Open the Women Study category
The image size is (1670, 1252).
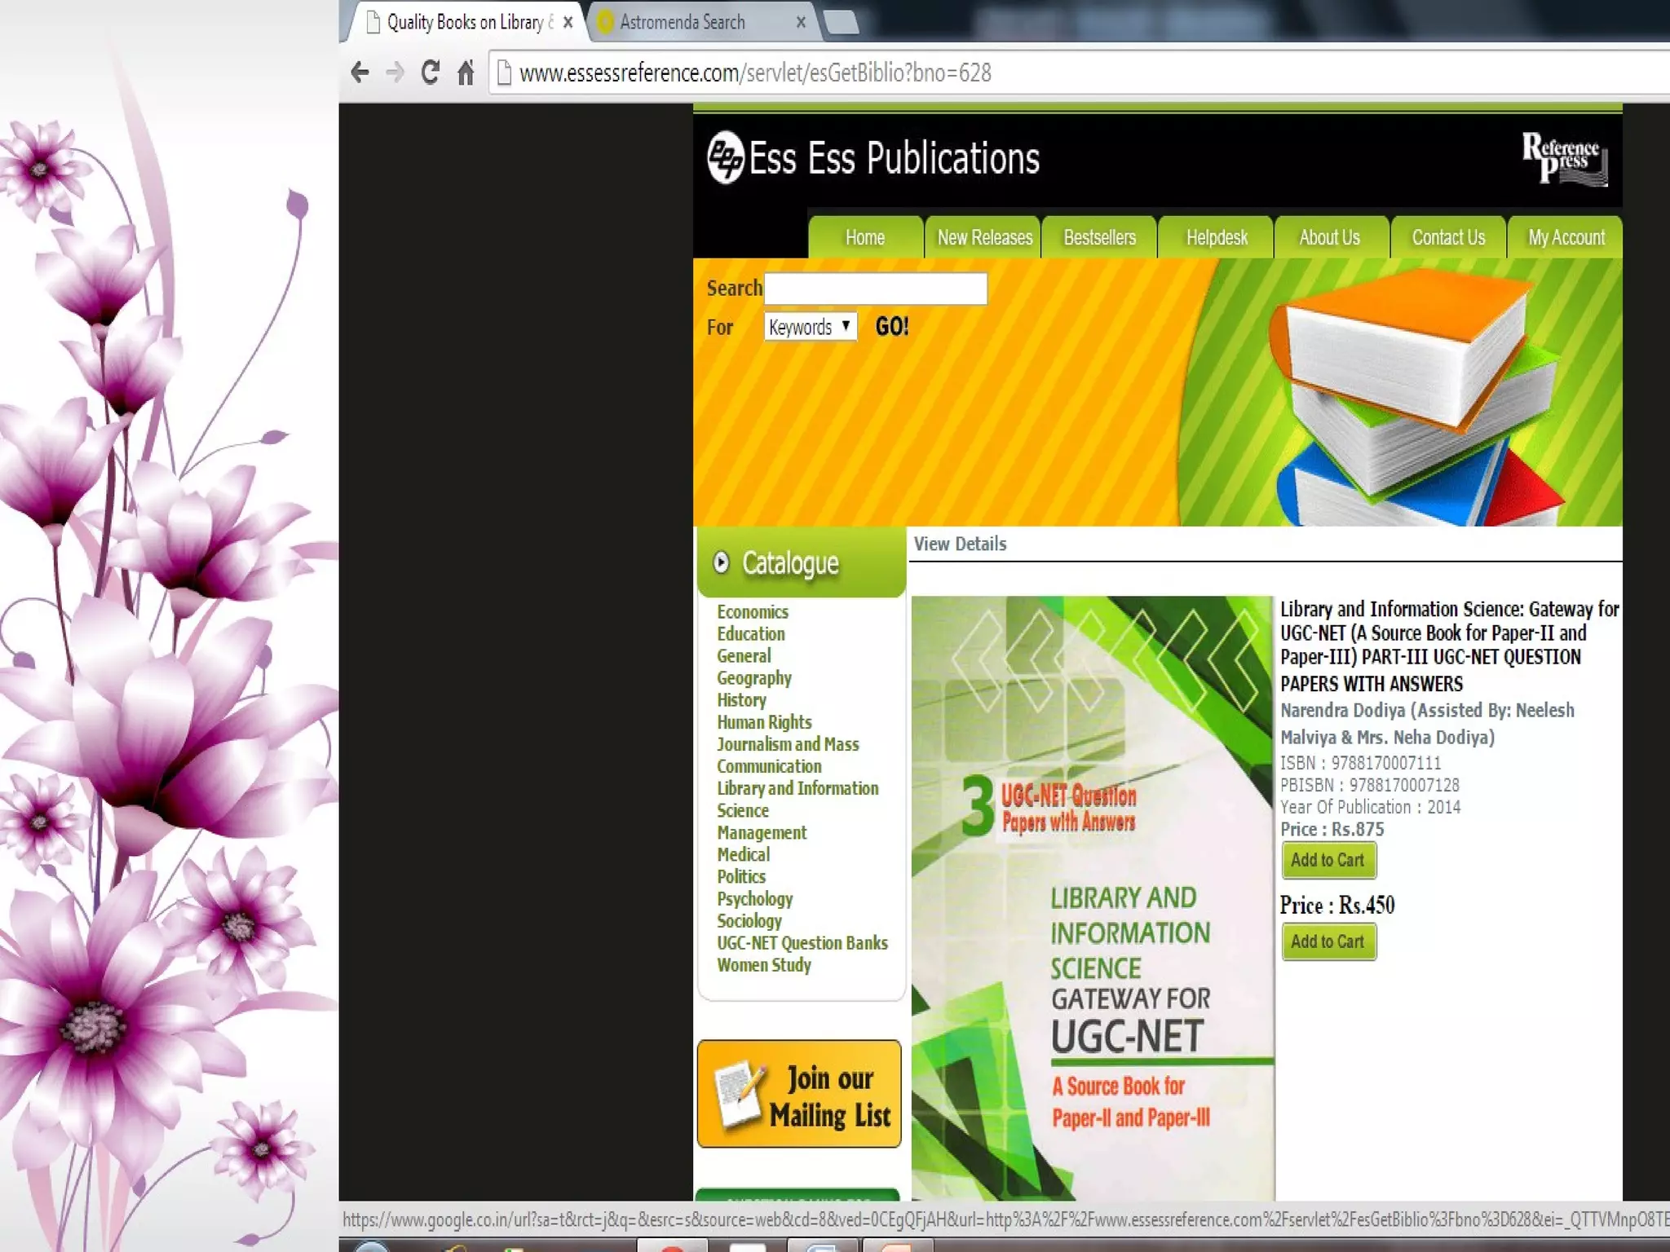pyautogui.click(x=763, y=964)
